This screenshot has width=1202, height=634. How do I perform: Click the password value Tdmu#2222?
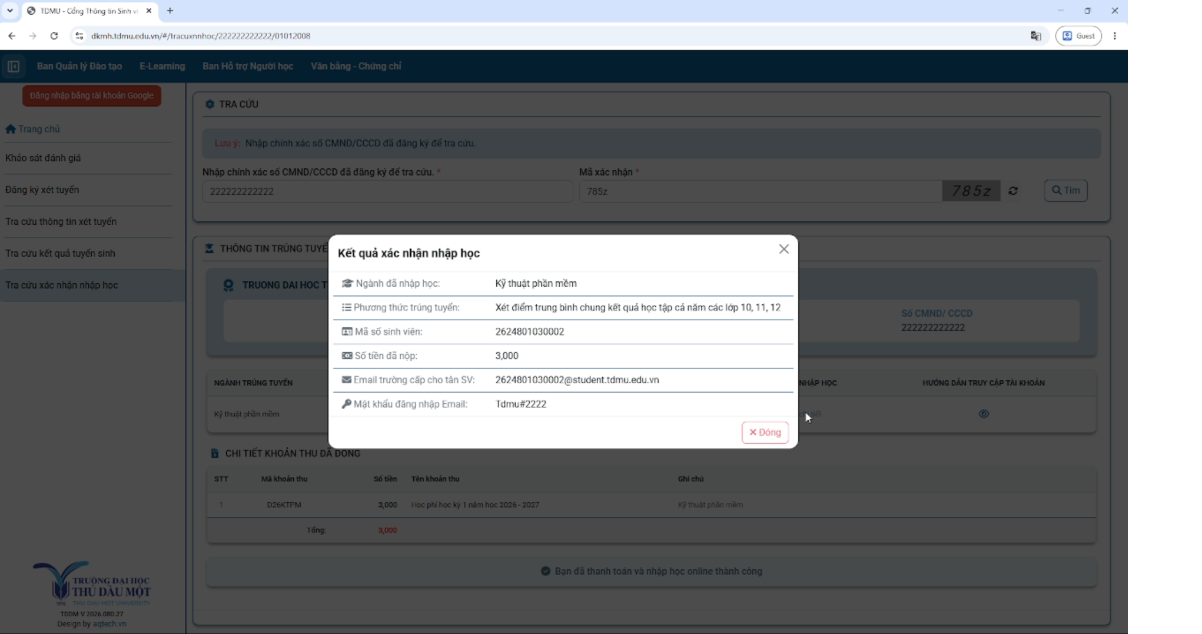point(521,404)
